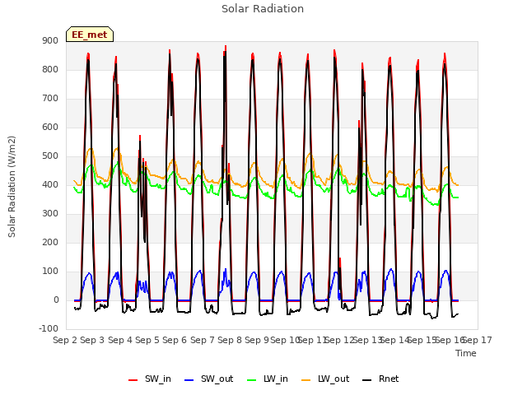
Task: Click the LW_in legend label
Action: click(x=276, y=379)
